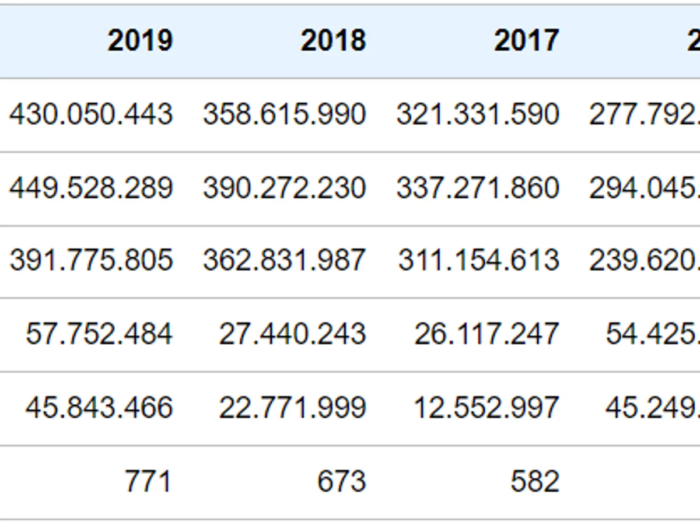
Task: Select the 27.440.243 cell
Action: pyautogui.click(x=292, y=334)
